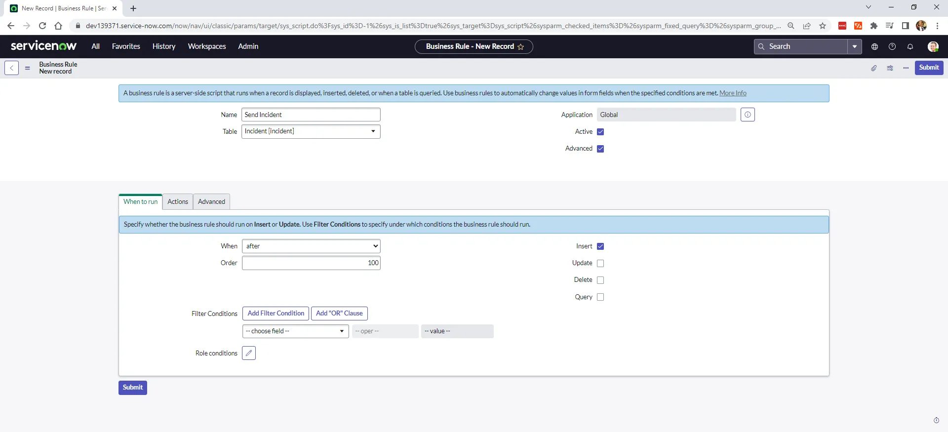Open Chrome side panel icon
The width and height of the screenshot is (948, 432).
tap(906, 26)
